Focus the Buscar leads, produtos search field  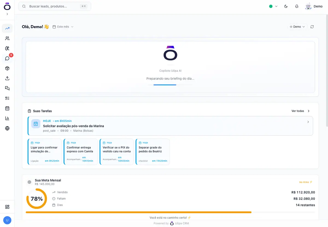coord(55,6)
